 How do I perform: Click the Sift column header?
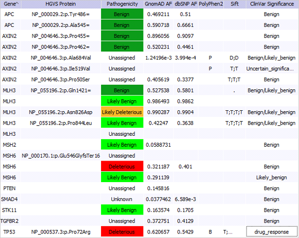click(x=234, y=4)
